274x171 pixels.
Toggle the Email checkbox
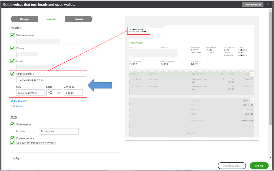click(12, 61)
